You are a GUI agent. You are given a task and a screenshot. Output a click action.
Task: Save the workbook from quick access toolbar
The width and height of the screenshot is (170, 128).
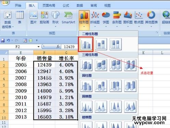coord(3,41)
